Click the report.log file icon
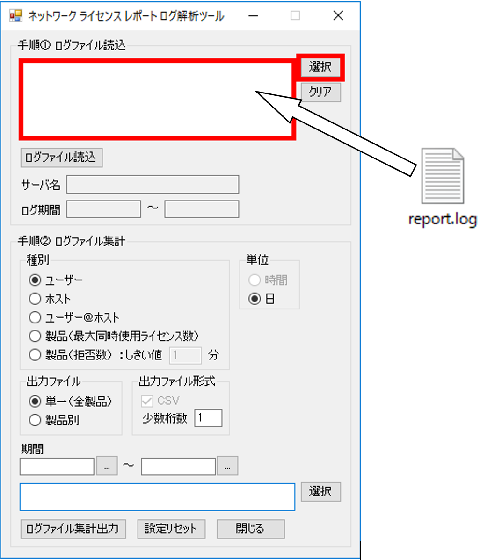Screen dimensions: 480x560 tap(443, 176)
